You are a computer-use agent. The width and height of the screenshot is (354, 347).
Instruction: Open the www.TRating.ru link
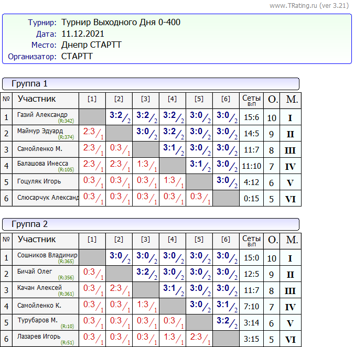pyautogui.click(x=294, y=6)
